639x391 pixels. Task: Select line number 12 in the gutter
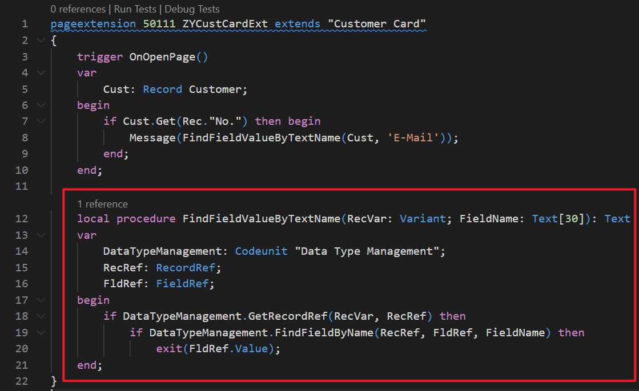22,218
